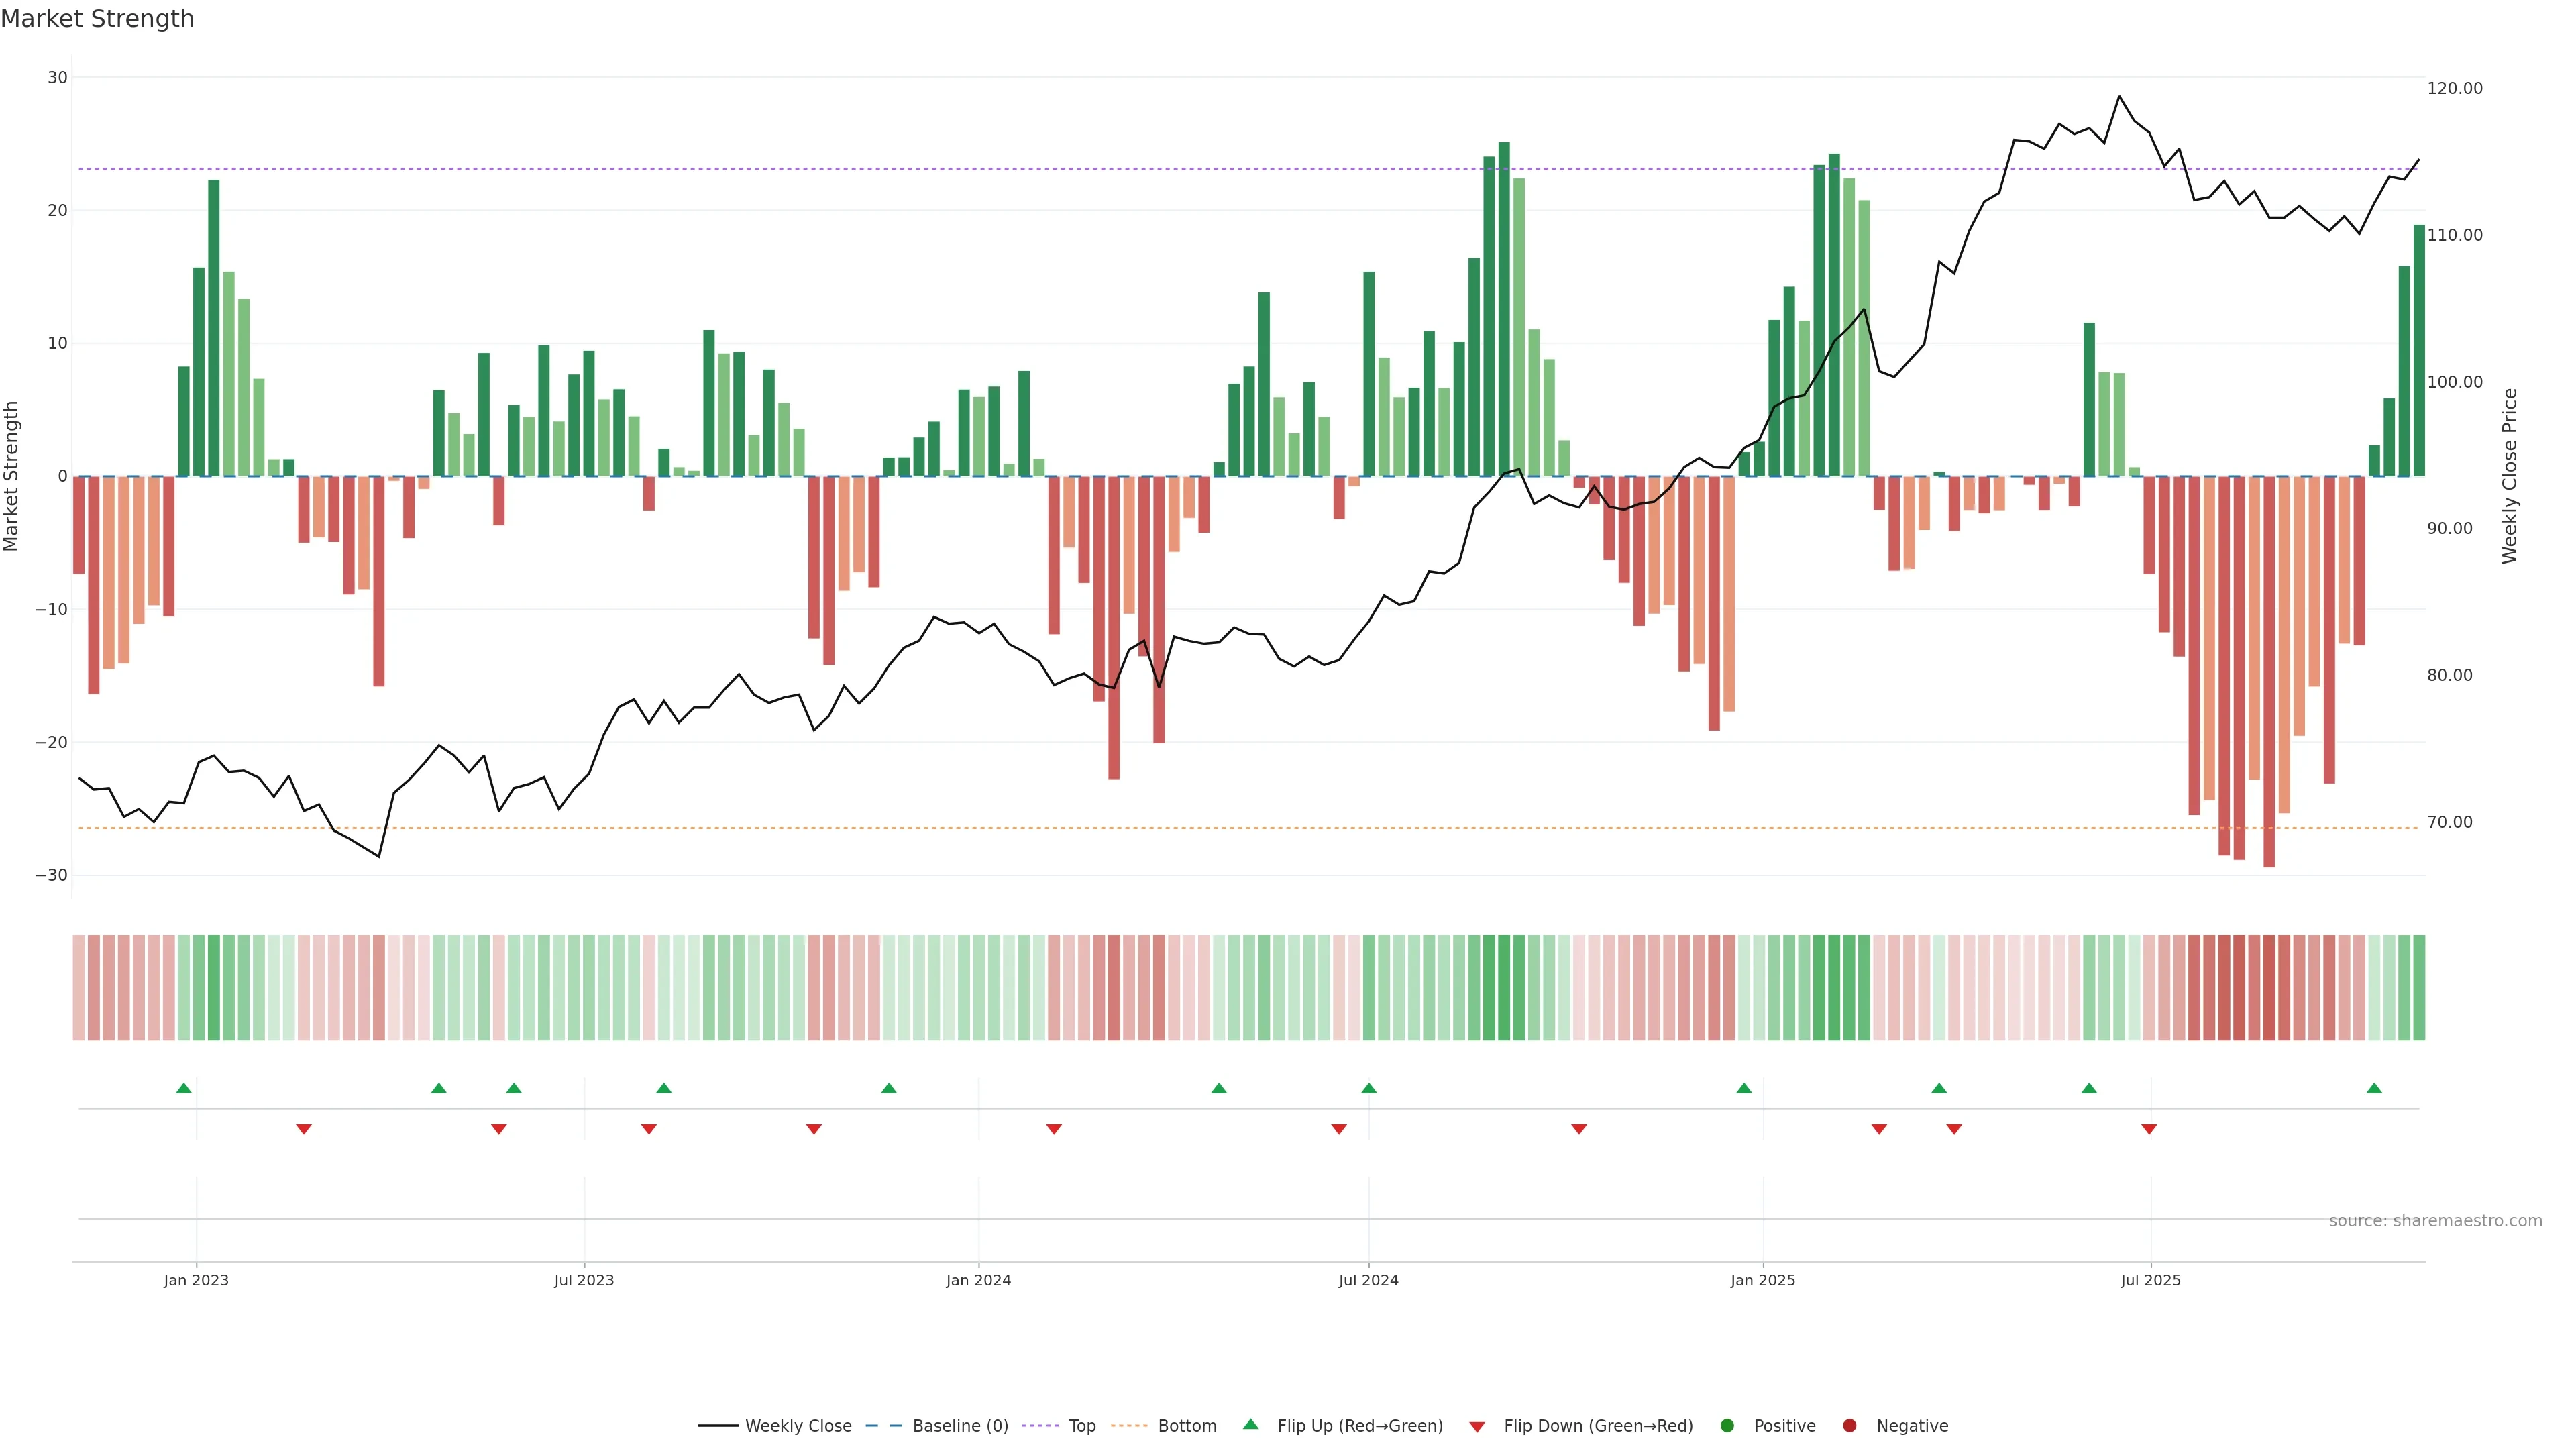Click the rightmost green heatmap strip cell

(2419, 988)
